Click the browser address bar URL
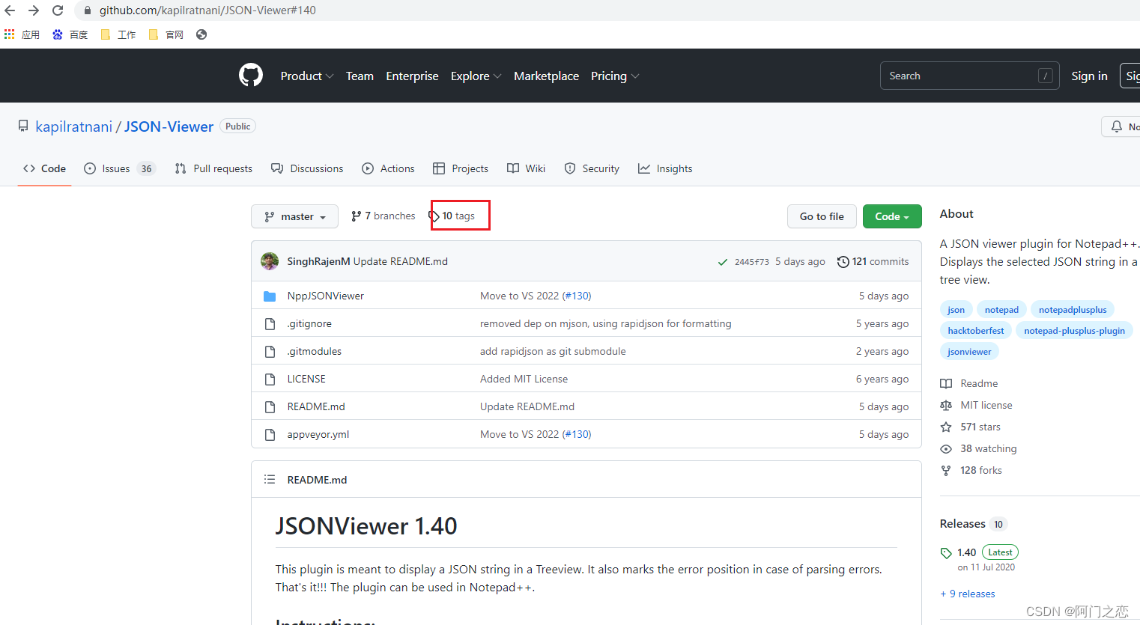This screenshot has width=1140, height=625. click(207, 10)
